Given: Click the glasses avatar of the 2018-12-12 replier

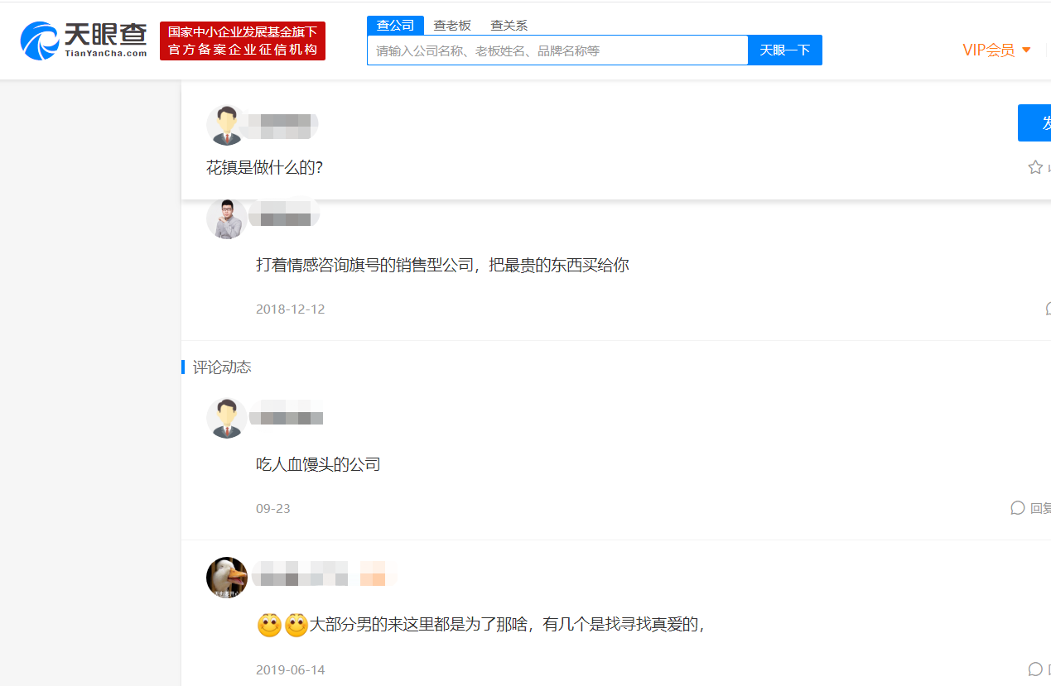Looking at the screenshot, I should coord(227,218).
